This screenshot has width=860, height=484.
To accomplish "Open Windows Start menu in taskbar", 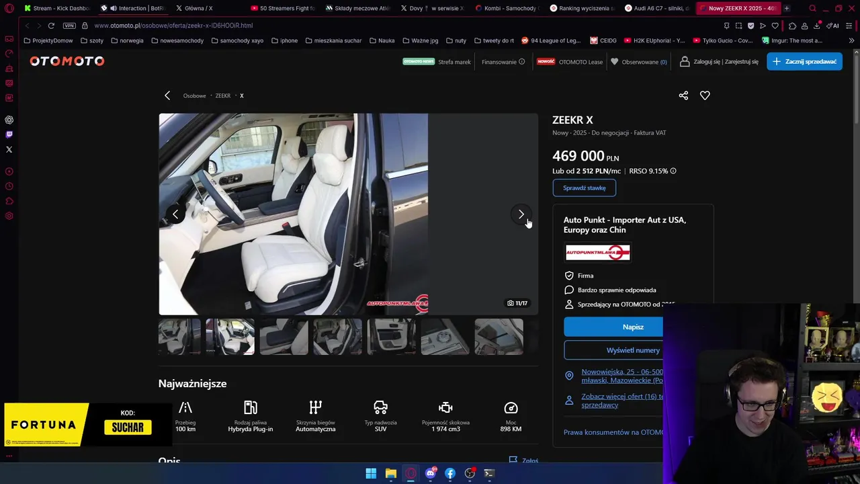I will coord(371,473).
